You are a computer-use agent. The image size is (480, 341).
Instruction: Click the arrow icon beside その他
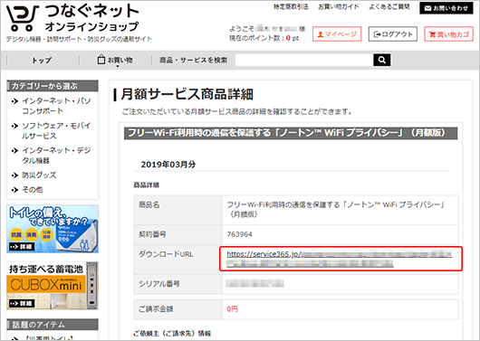(x=14, y=190)
